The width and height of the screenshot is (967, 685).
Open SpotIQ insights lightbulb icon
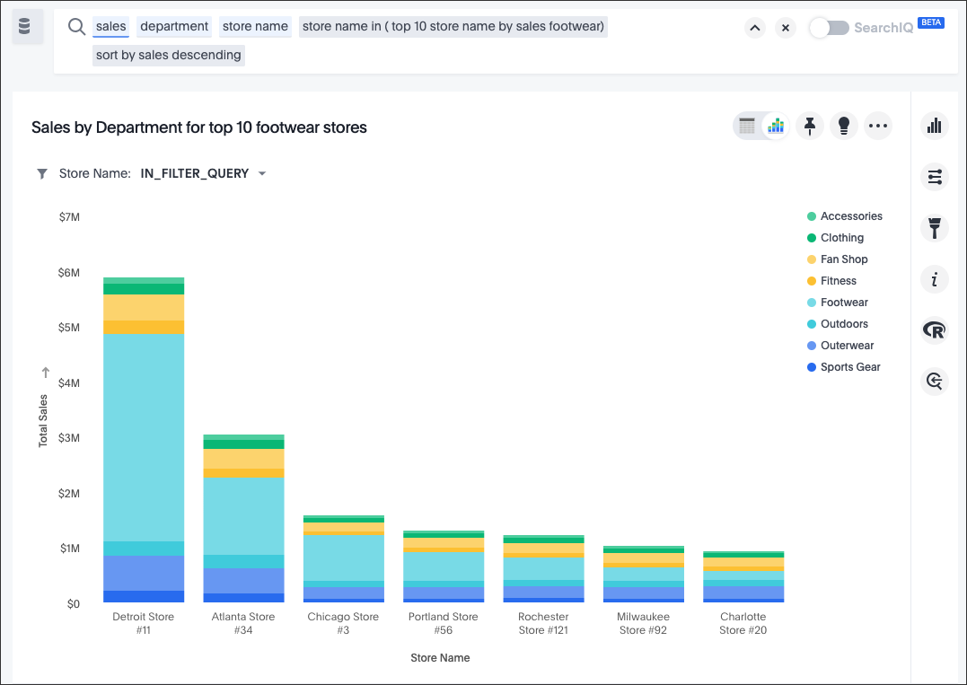pyautogui.click(x=843, y=127)
